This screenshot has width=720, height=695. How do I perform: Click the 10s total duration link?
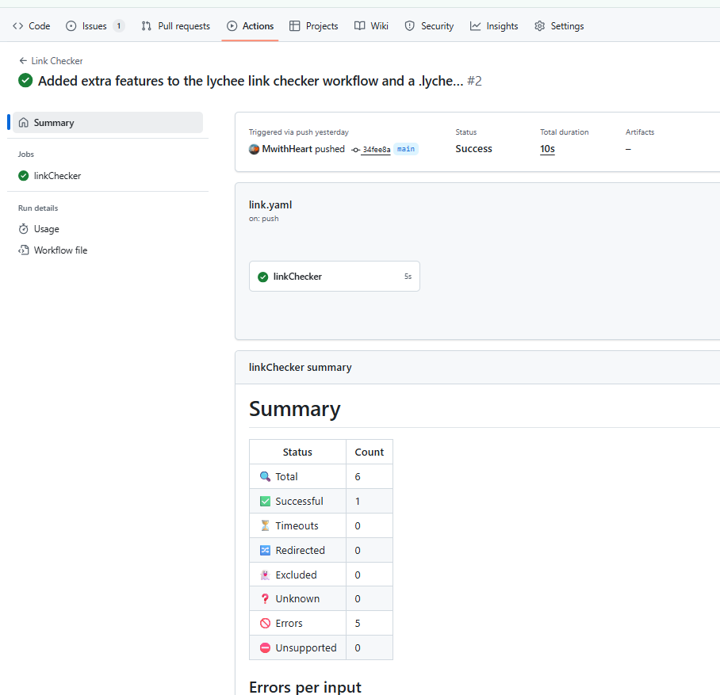pos(547,149)
